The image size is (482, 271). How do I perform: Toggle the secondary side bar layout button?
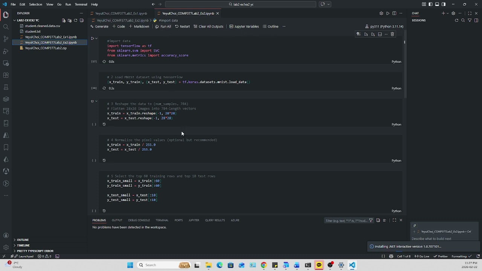coord(444,5)
